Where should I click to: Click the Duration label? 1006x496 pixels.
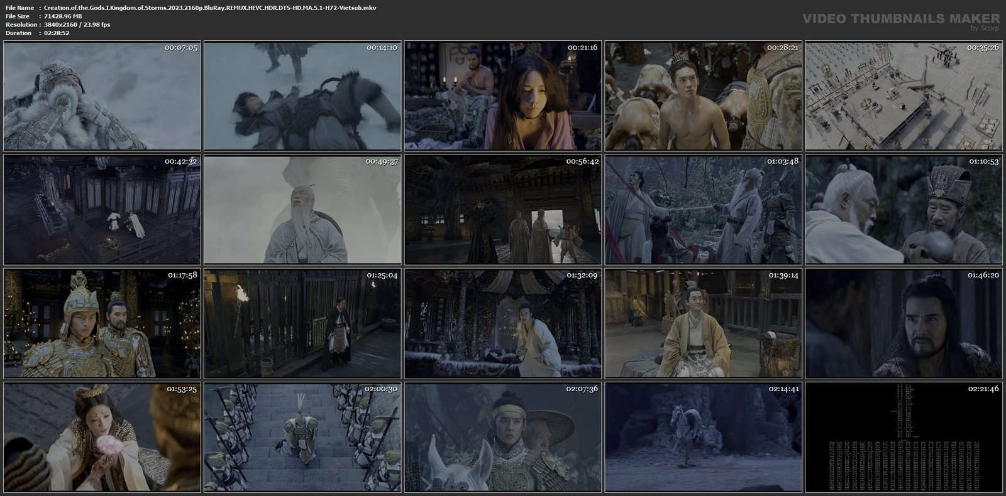[18, 33]
